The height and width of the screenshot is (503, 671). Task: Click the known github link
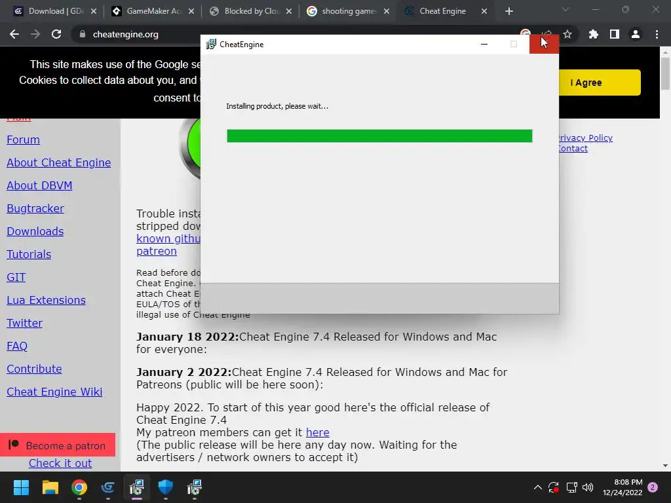click(168, 238)
